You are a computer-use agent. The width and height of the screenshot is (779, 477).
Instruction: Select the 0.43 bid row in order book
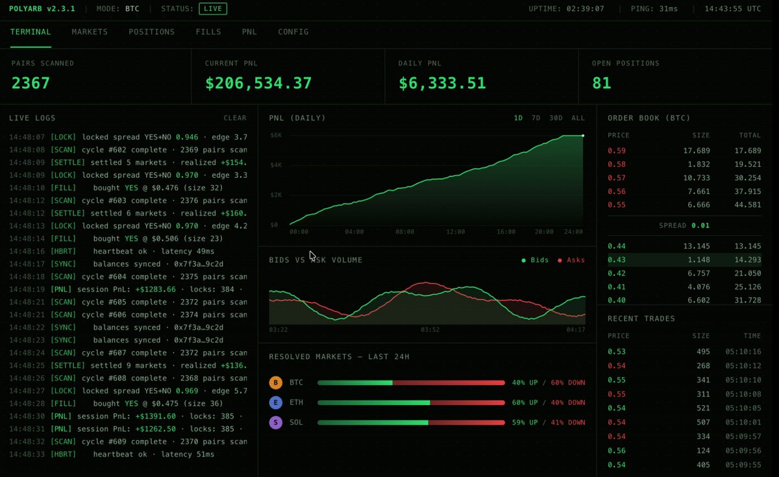[684, 259]
